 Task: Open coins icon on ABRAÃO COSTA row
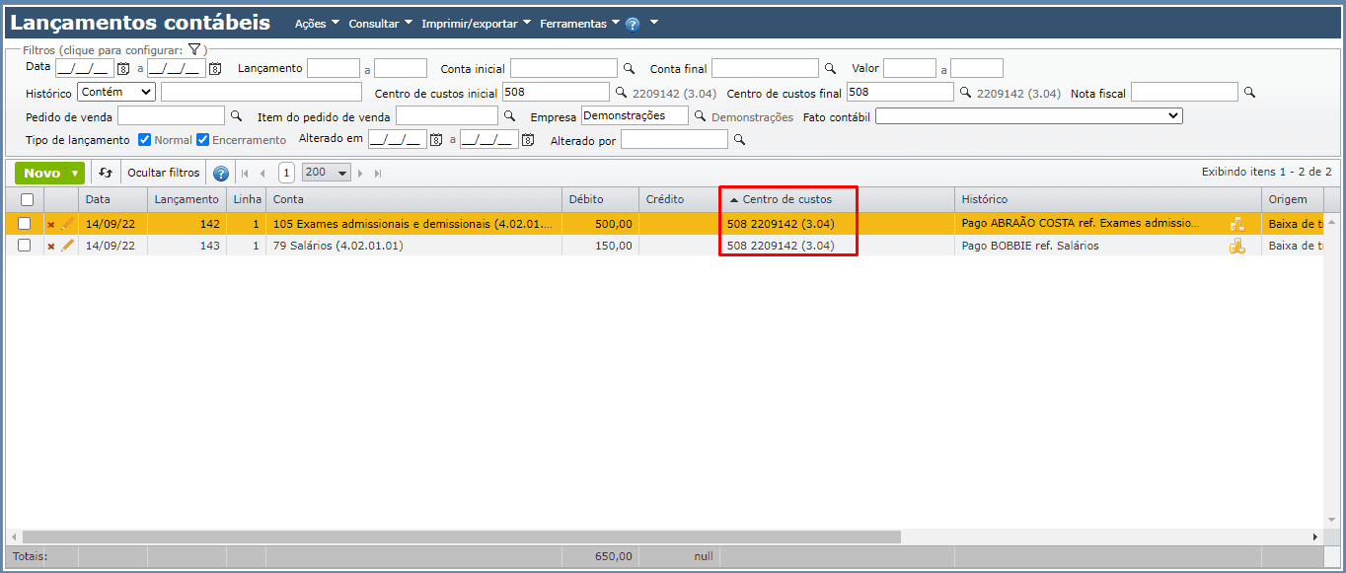pyautogui.click(x=1236, y=224)
